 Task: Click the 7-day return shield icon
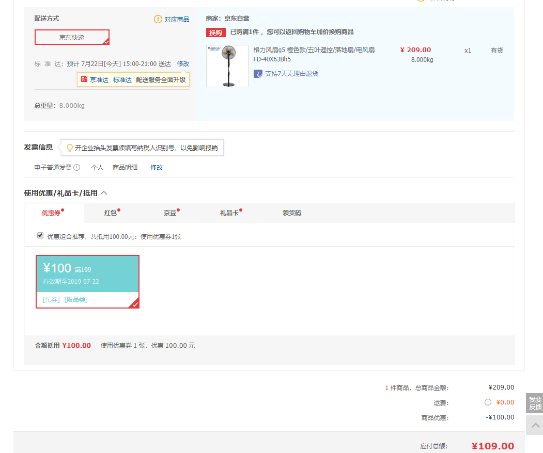pos(258,74)
